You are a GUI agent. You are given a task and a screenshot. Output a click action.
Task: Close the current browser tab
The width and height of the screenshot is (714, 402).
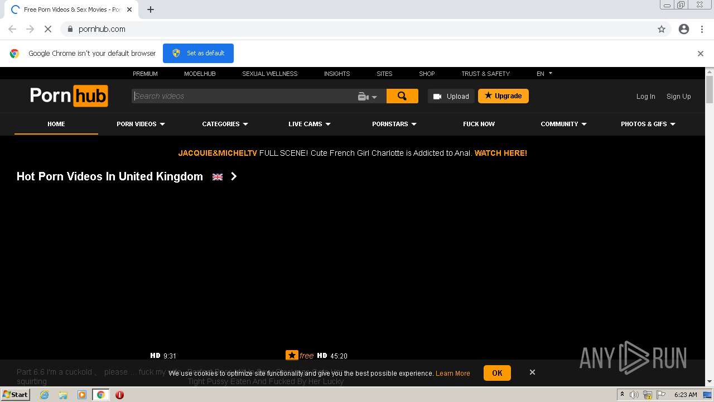[129, 9]
